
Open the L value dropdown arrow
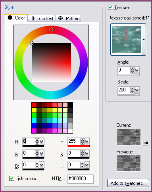[87, 165]
